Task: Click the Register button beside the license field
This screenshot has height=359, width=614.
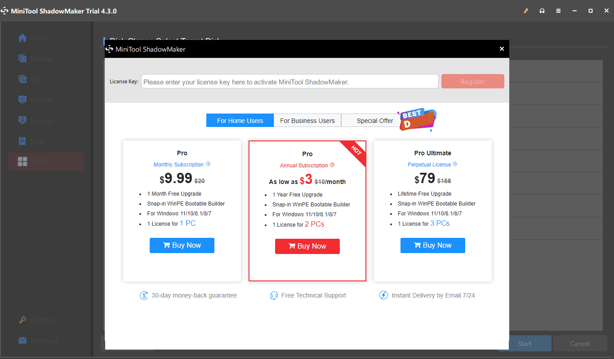Action: 473,81
